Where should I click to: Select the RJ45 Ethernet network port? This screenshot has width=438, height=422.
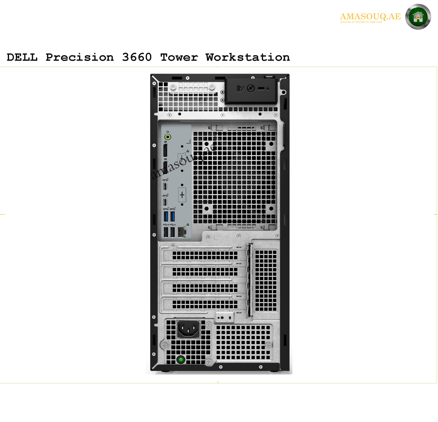(x=182, y=231)
